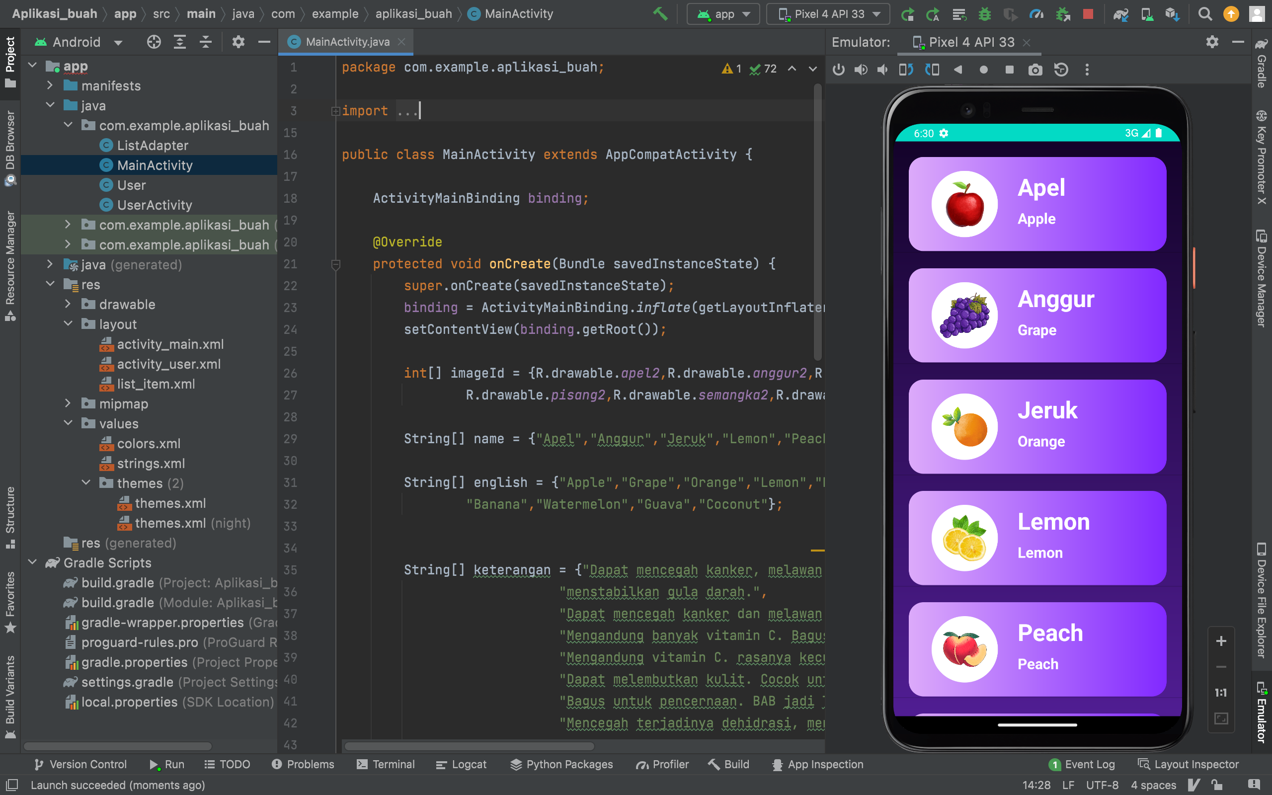This screenshot has height=795, width=1272.
Task: Expand the manifests folder
Action: coord(51,85)
